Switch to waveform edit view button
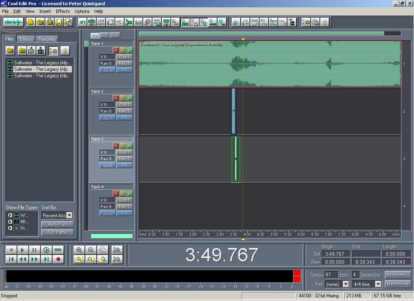The height and width of the screenshot is (301, 414). point(13,22)
